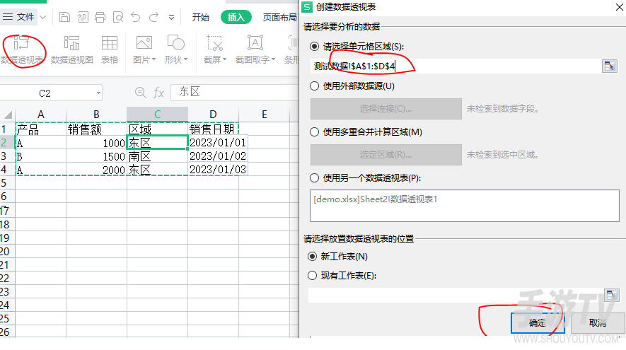Click the Redo arrow icon

[x=153, y=17]
